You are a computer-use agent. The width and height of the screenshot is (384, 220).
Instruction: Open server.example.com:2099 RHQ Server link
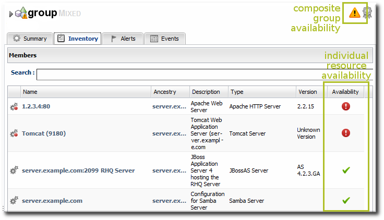78,170
